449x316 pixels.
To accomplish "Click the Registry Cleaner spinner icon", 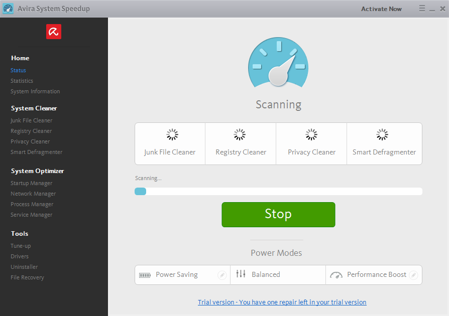I will point(240,134).
